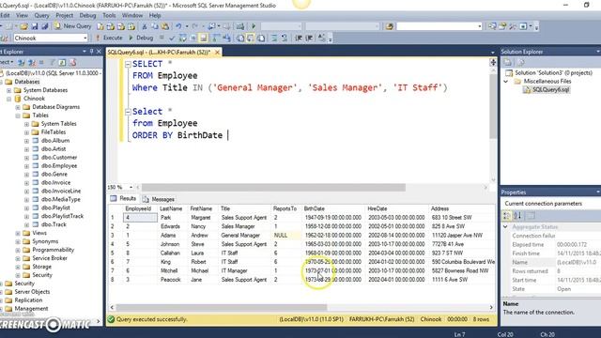Collapse second Select statement outline box
This screenshot has width=601, height=338.
128,112
